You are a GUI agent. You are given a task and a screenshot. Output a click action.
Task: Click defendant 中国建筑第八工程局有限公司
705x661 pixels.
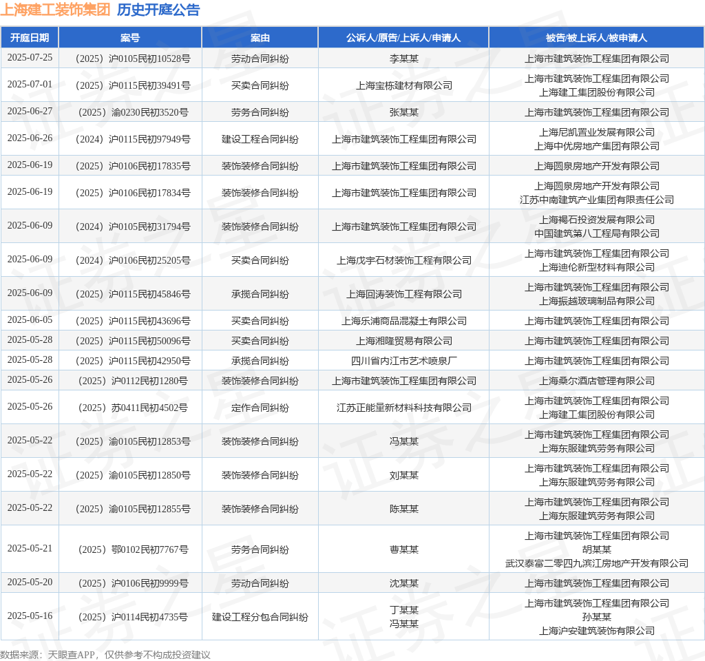pos(597,233)
